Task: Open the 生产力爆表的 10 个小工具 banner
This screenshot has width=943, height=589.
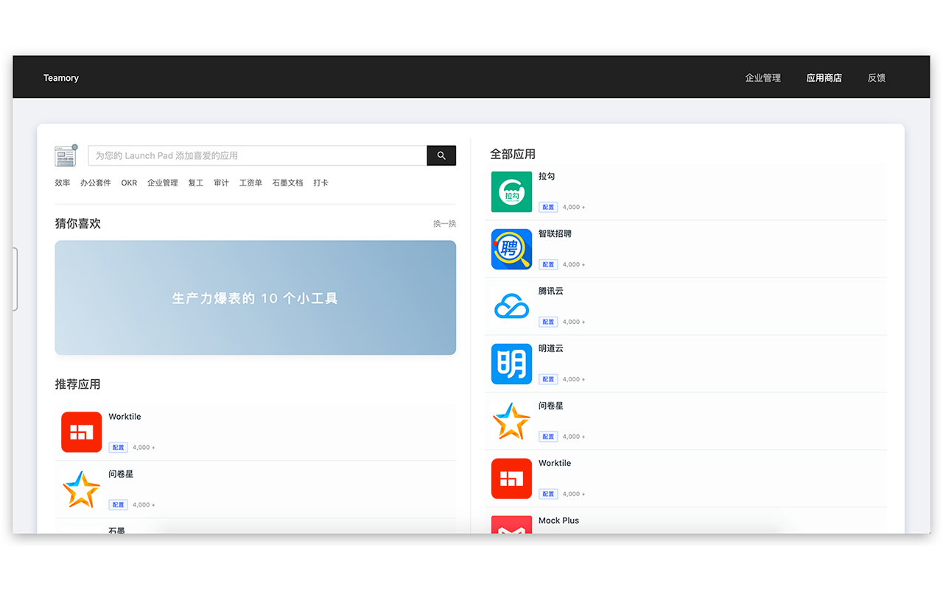Action: tap(255, 297)
